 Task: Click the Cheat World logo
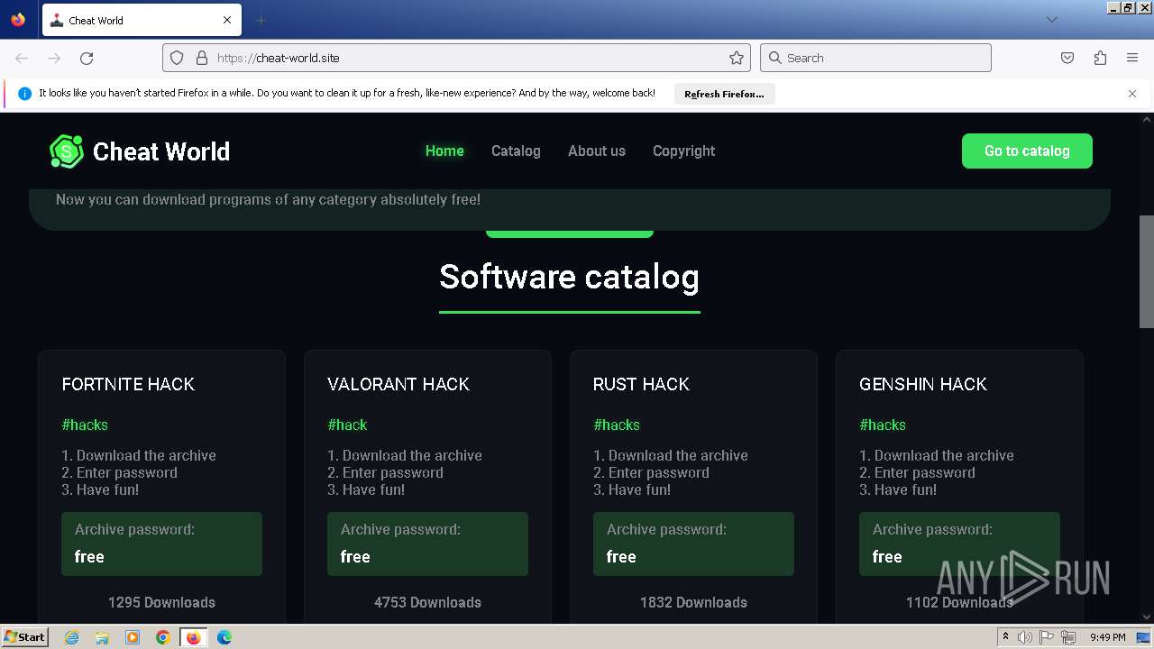(140, 151)
